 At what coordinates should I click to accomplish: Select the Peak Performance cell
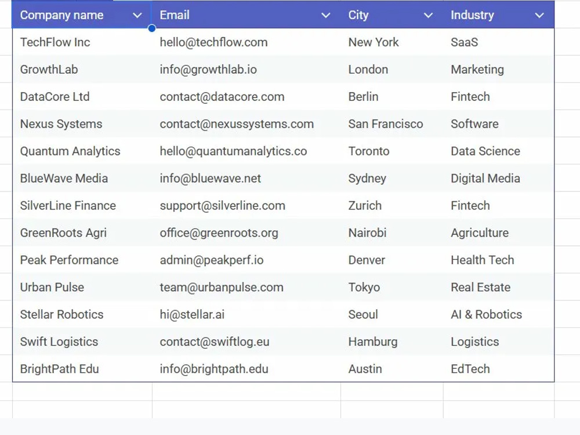(x=82, y=260)
